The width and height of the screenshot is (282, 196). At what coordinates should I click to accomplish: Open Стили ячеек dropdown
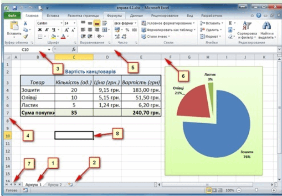[x=156, y=36]
